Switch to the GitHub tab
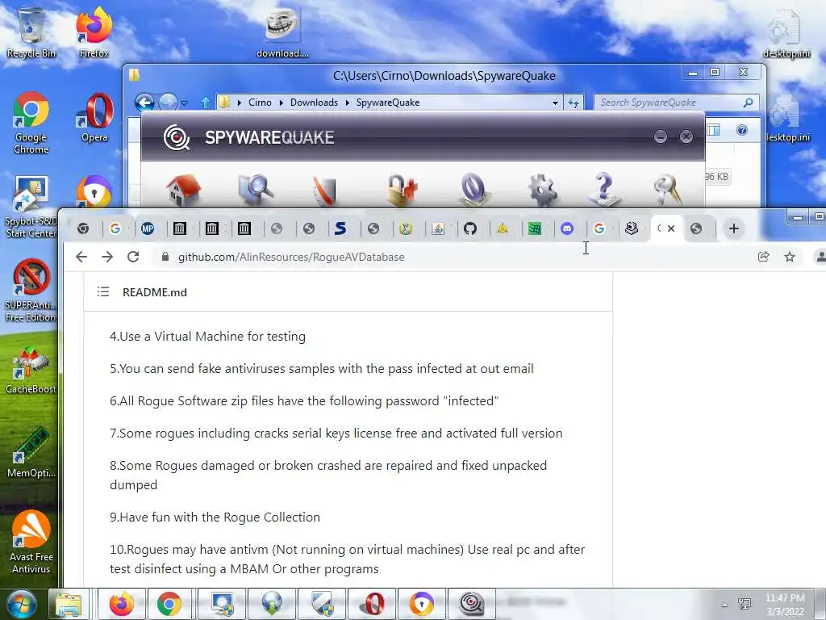Viewport: 826px width, 620px height. click(470, 228)
